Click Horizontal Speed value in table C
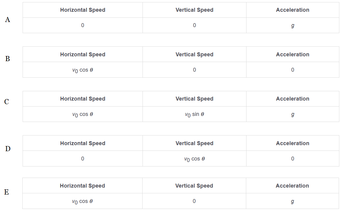The width and height of the screenshot is (355, 218). tap(83, 114)
